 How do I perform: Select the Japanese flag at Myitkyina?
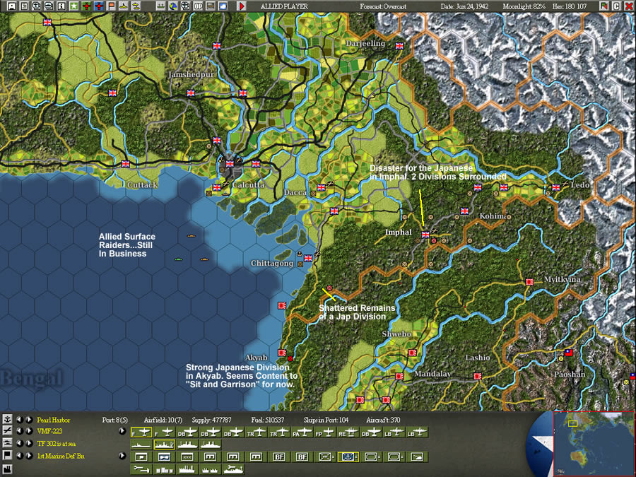coord(529,281)
